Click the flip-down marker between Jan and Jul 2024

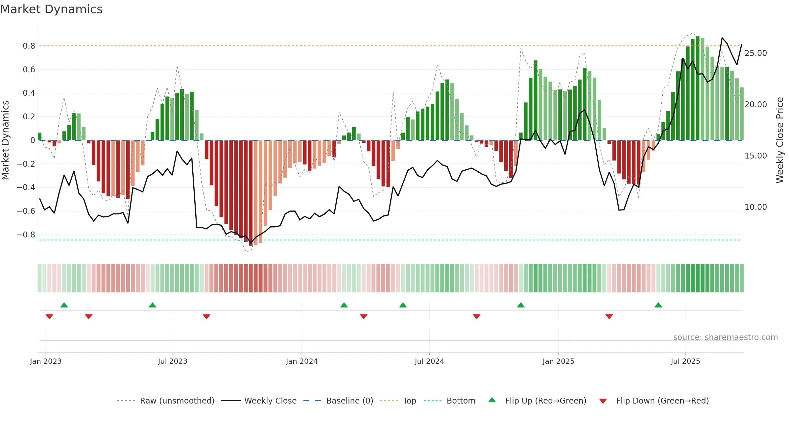(364, 317)
